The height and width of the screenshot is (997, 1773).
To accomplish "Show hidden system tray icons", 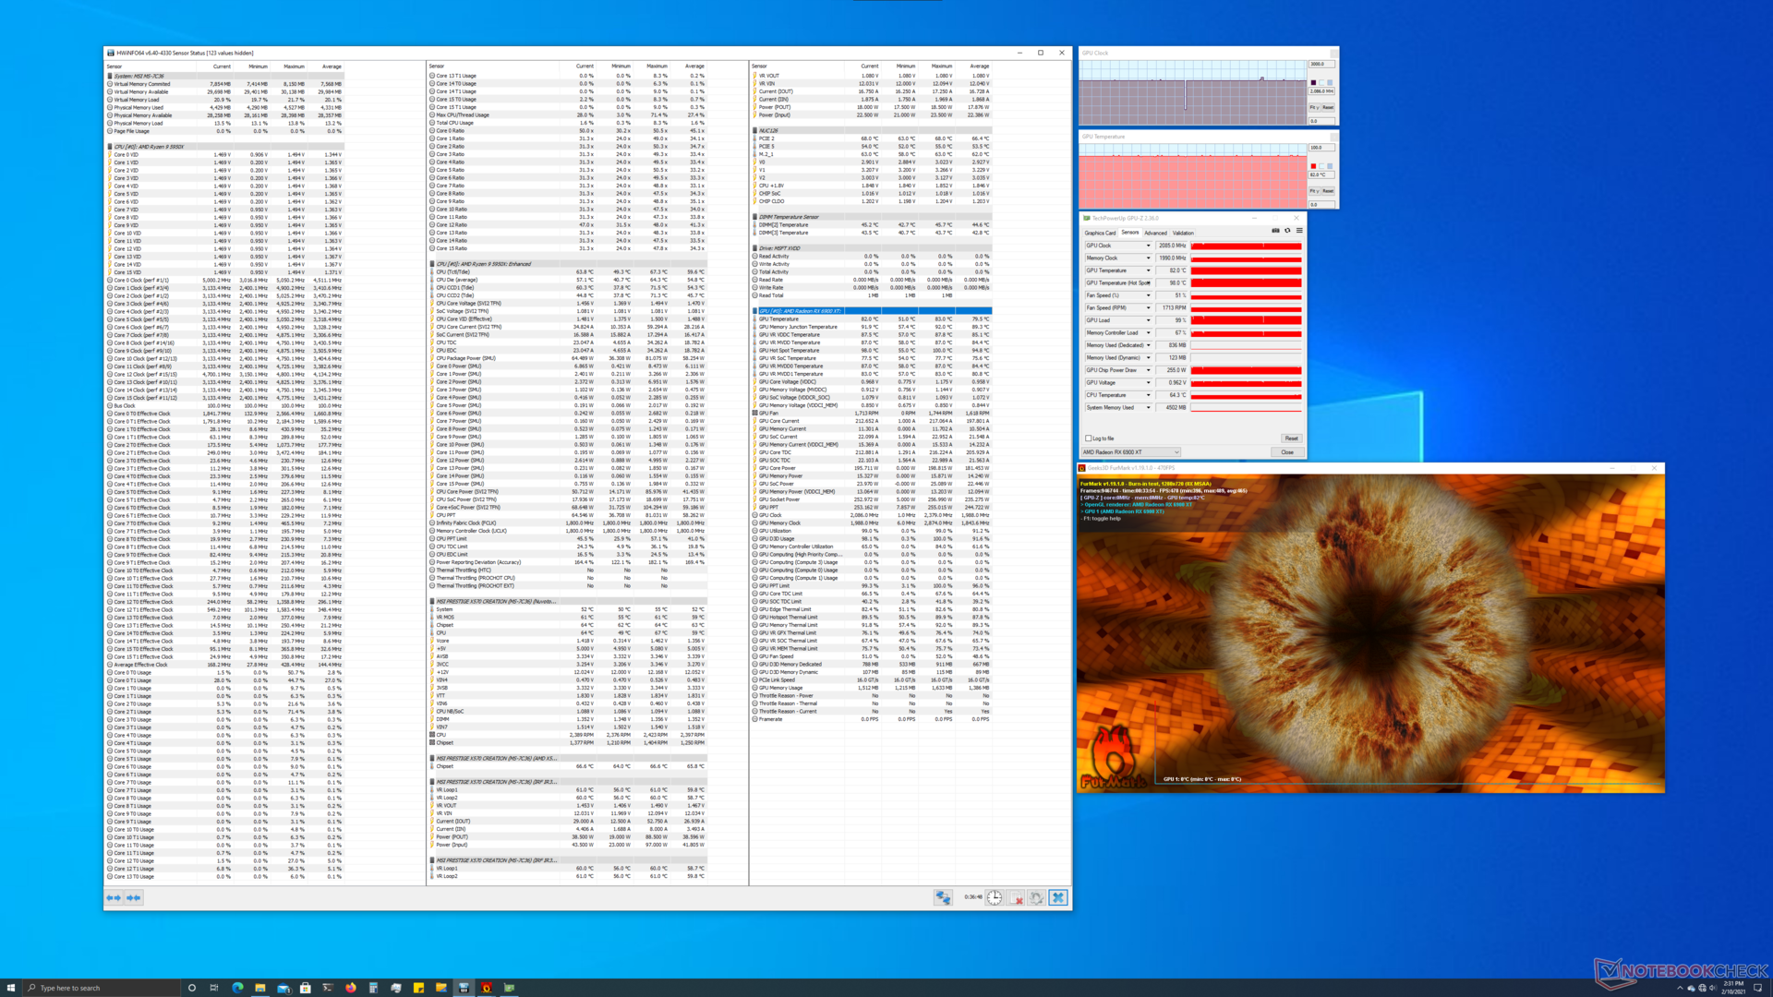I will (x=1680, y=988).
